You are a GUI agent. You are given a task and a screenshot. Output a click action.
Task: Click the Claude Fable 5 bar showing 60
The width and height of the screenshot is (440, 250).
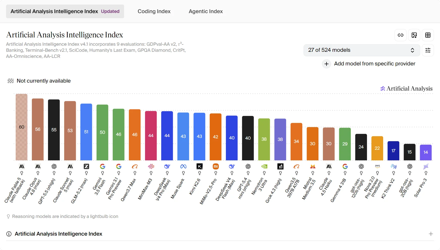coord(21,127)
